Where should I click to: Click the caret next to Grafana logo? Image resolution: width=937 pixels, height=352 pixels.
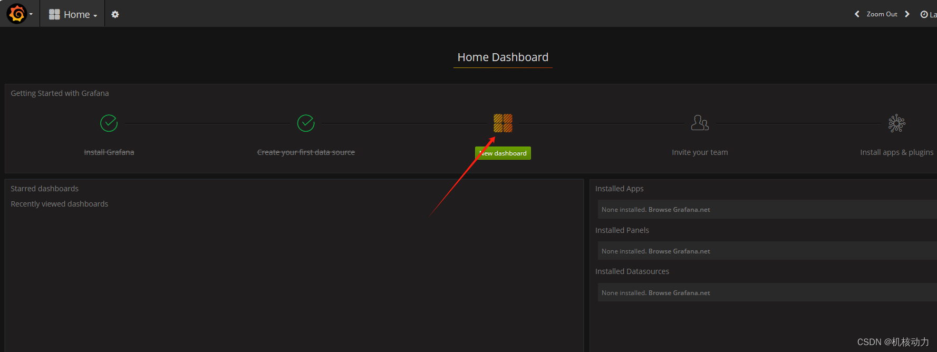(x=31, y=14)
